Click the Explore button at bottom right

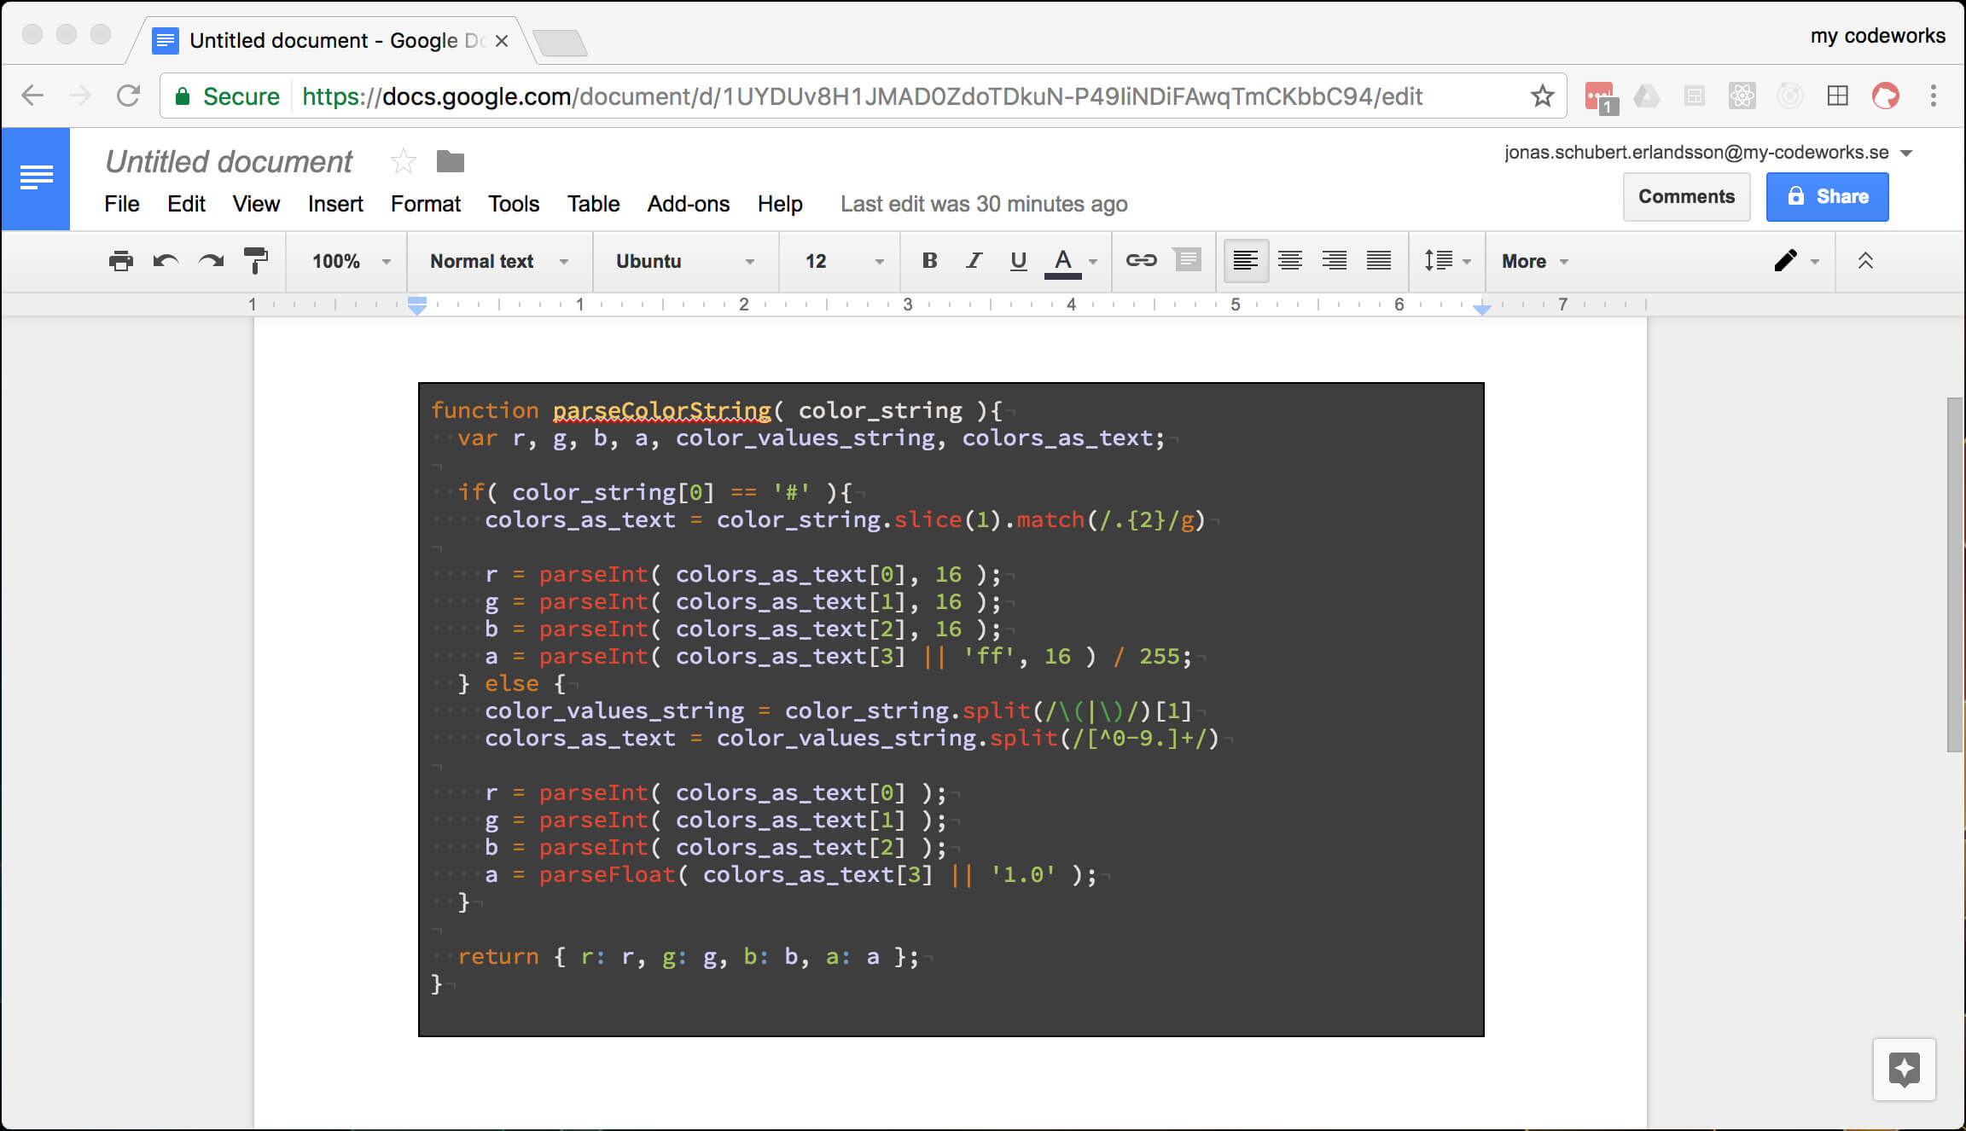pos(1905,1070)
